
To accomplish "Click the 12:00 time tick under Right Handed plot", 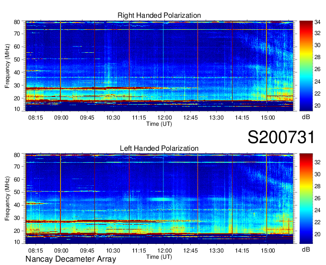I will 164,118.
